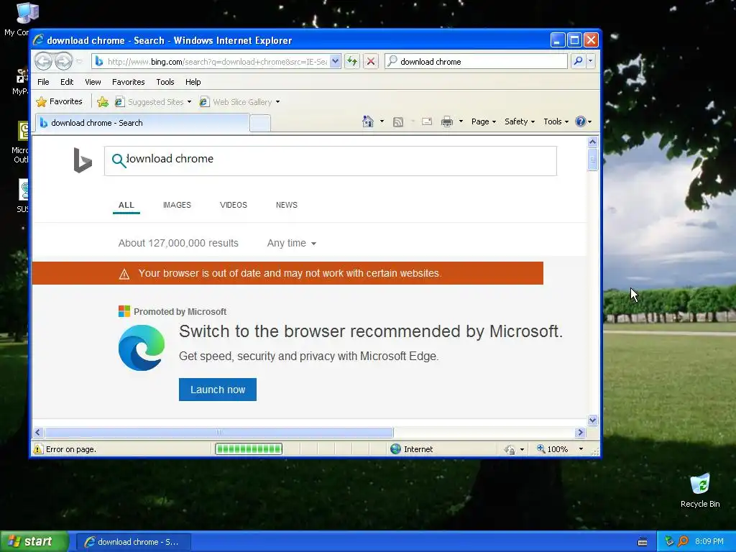Open the Tools menu in menu bar
Viewport: 736px width, 552px height.
click(165, 82)
